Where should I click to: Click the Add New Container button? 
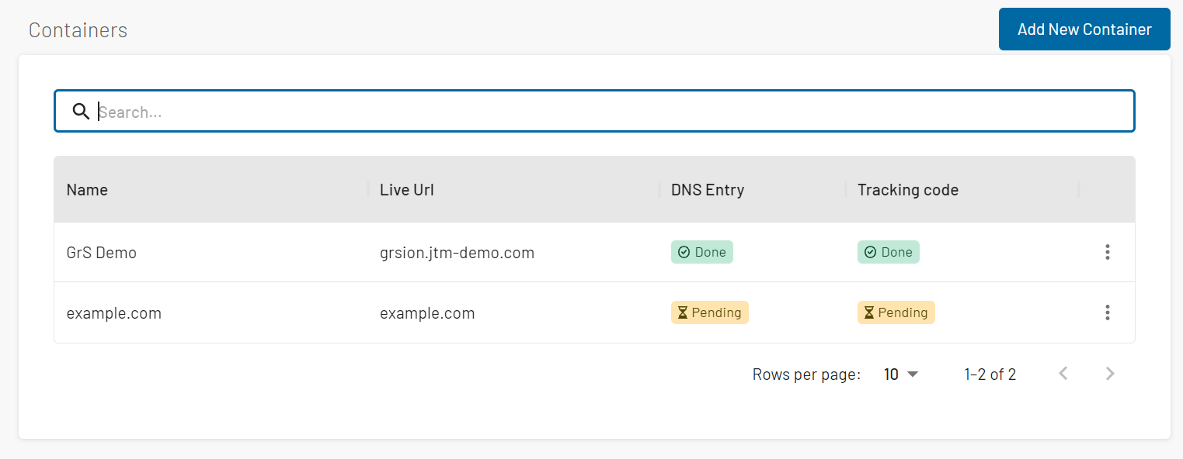1084,29
